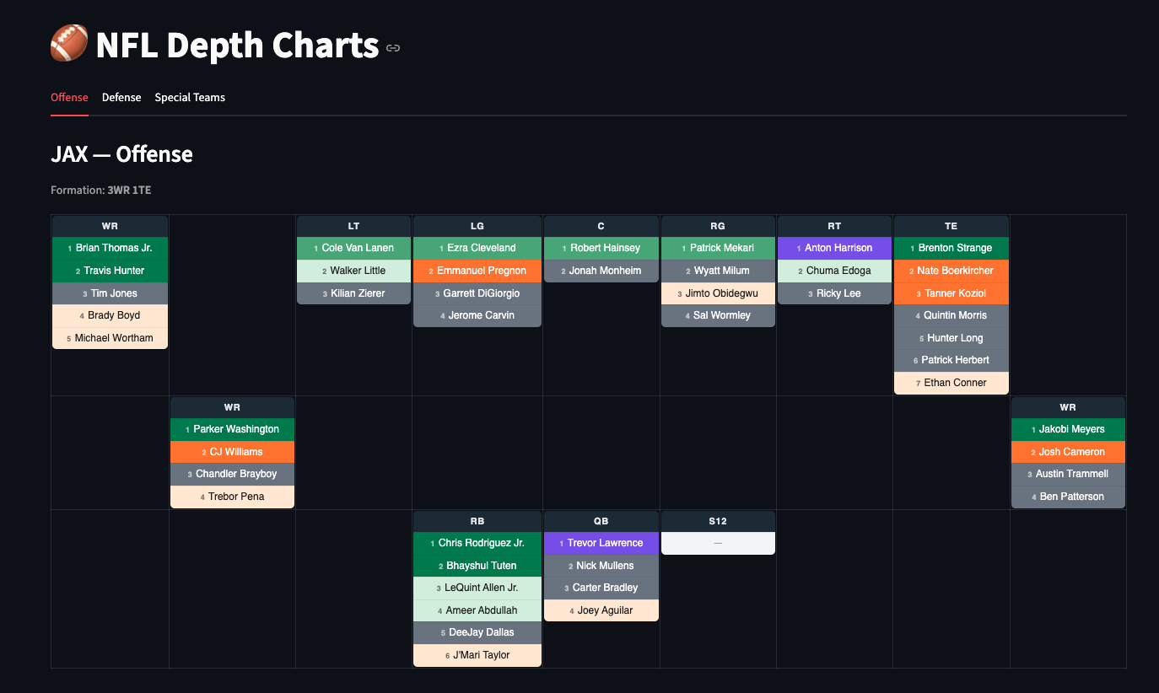Screen dimensions: 1159x693
Task: Click the LT position header
Action: 353,226
